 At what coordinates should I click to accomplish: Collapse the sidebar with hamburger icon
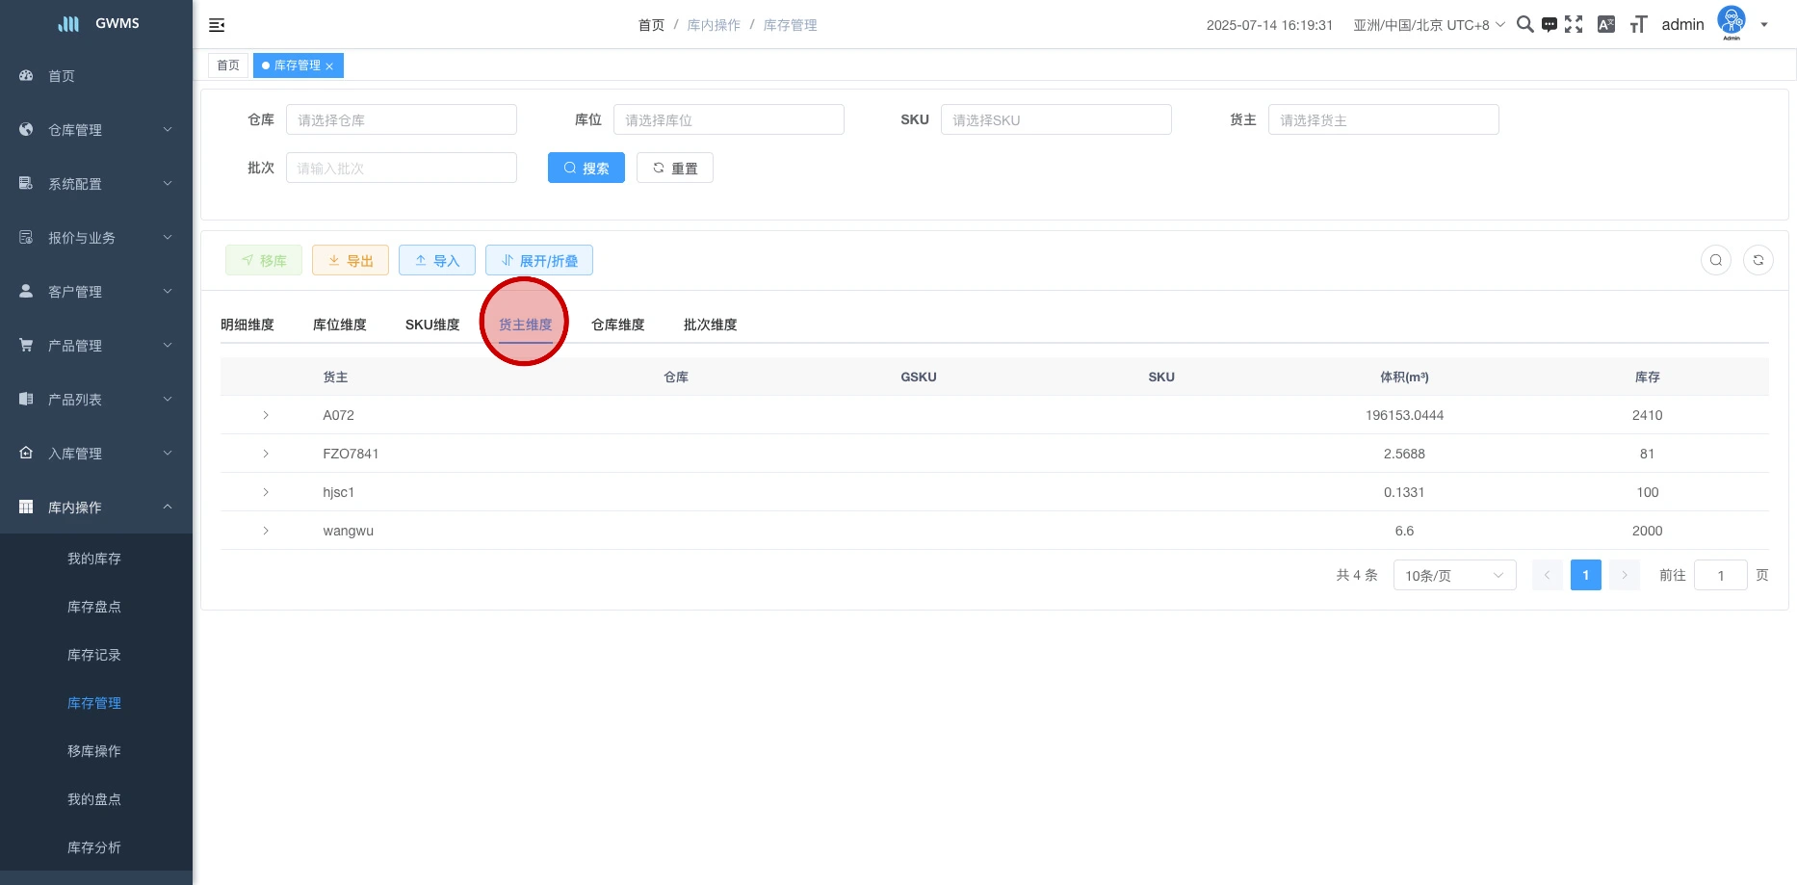[x=217, y=25]
